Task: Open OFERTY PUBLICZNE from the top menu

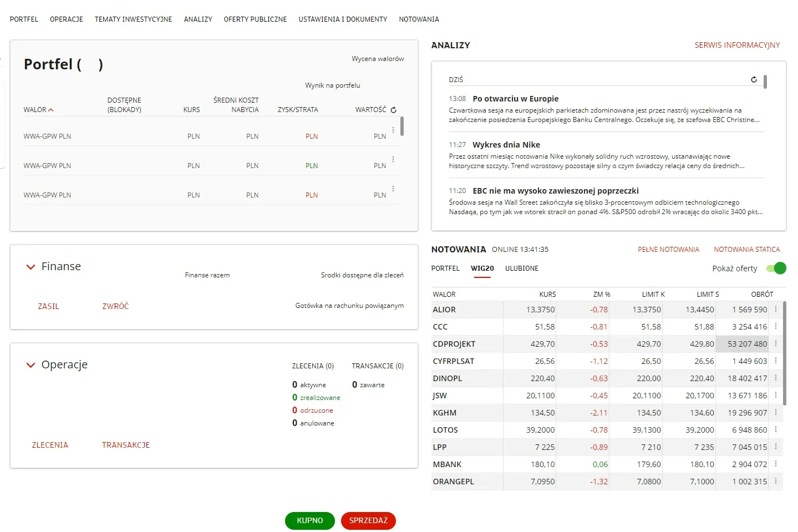Action: 256,19
